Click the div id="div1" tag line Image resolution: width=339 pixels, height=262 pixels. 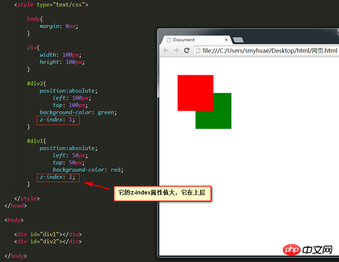pyautogui.click(x=48, y=234)
